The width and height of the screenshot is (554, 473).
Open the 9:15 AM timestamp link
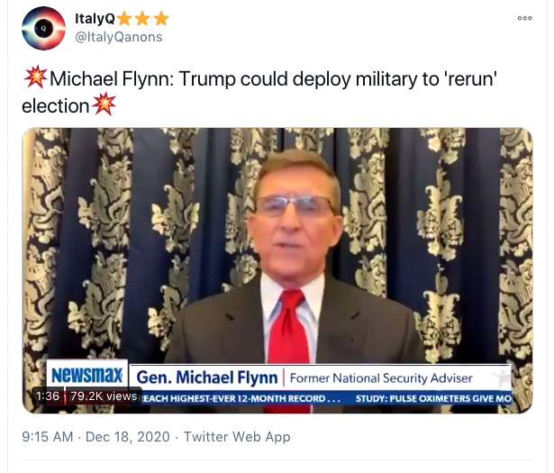47,437
